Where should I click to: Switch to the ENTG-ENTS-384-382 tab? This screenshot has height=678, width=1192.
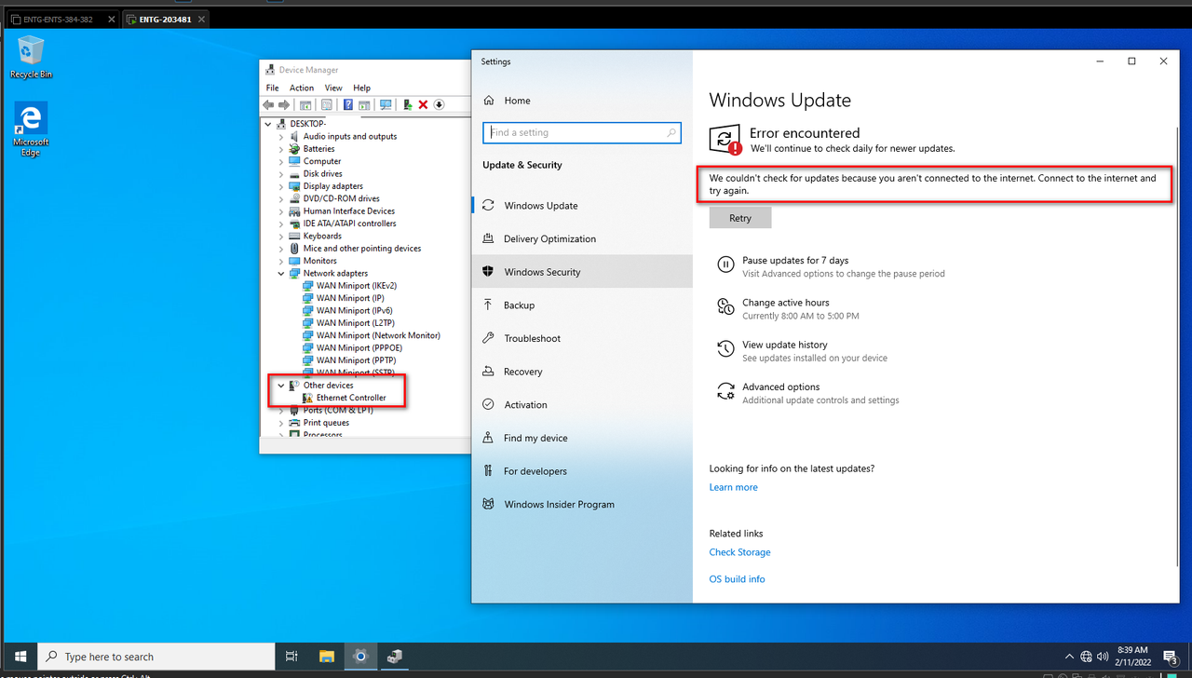(61, 19)
